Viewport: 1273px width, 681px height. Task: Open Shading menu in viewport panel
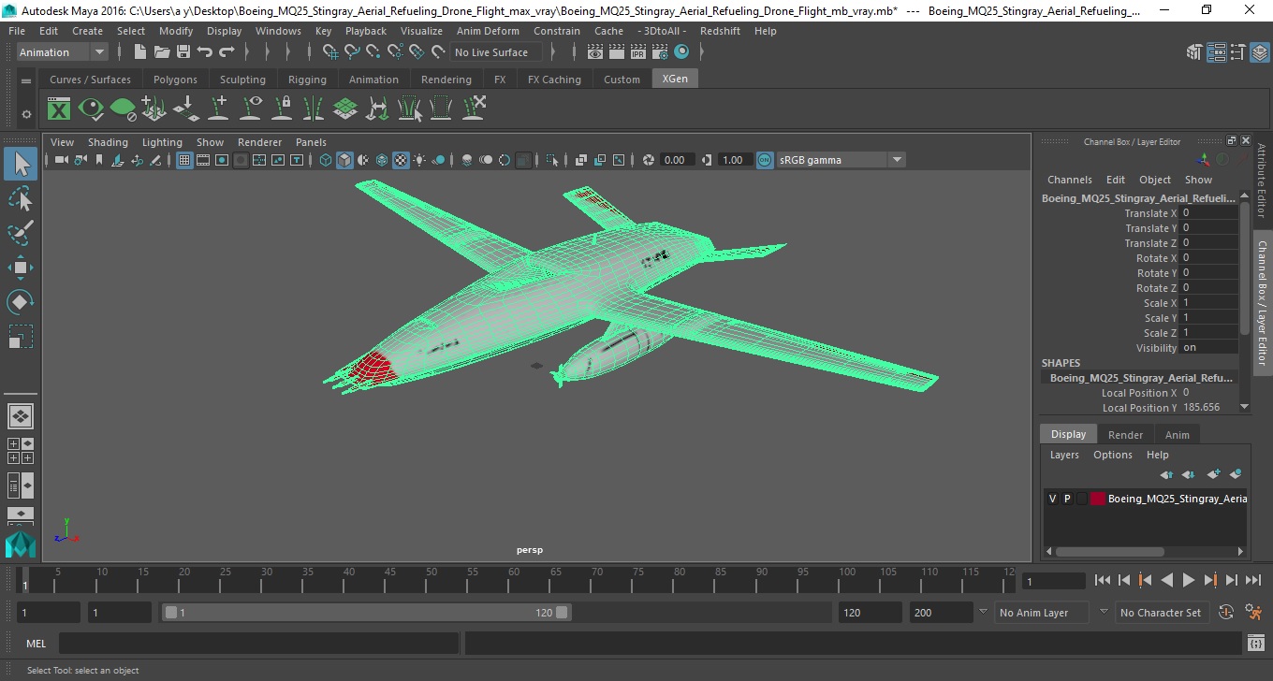(x=108, y=142)
